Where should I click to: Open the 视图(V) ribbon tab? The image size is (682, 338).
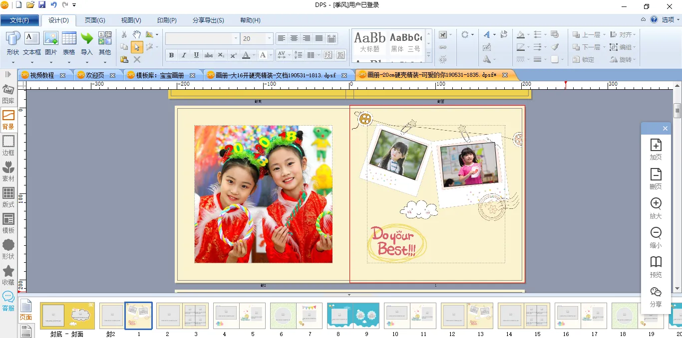click(x=131, y=20)
